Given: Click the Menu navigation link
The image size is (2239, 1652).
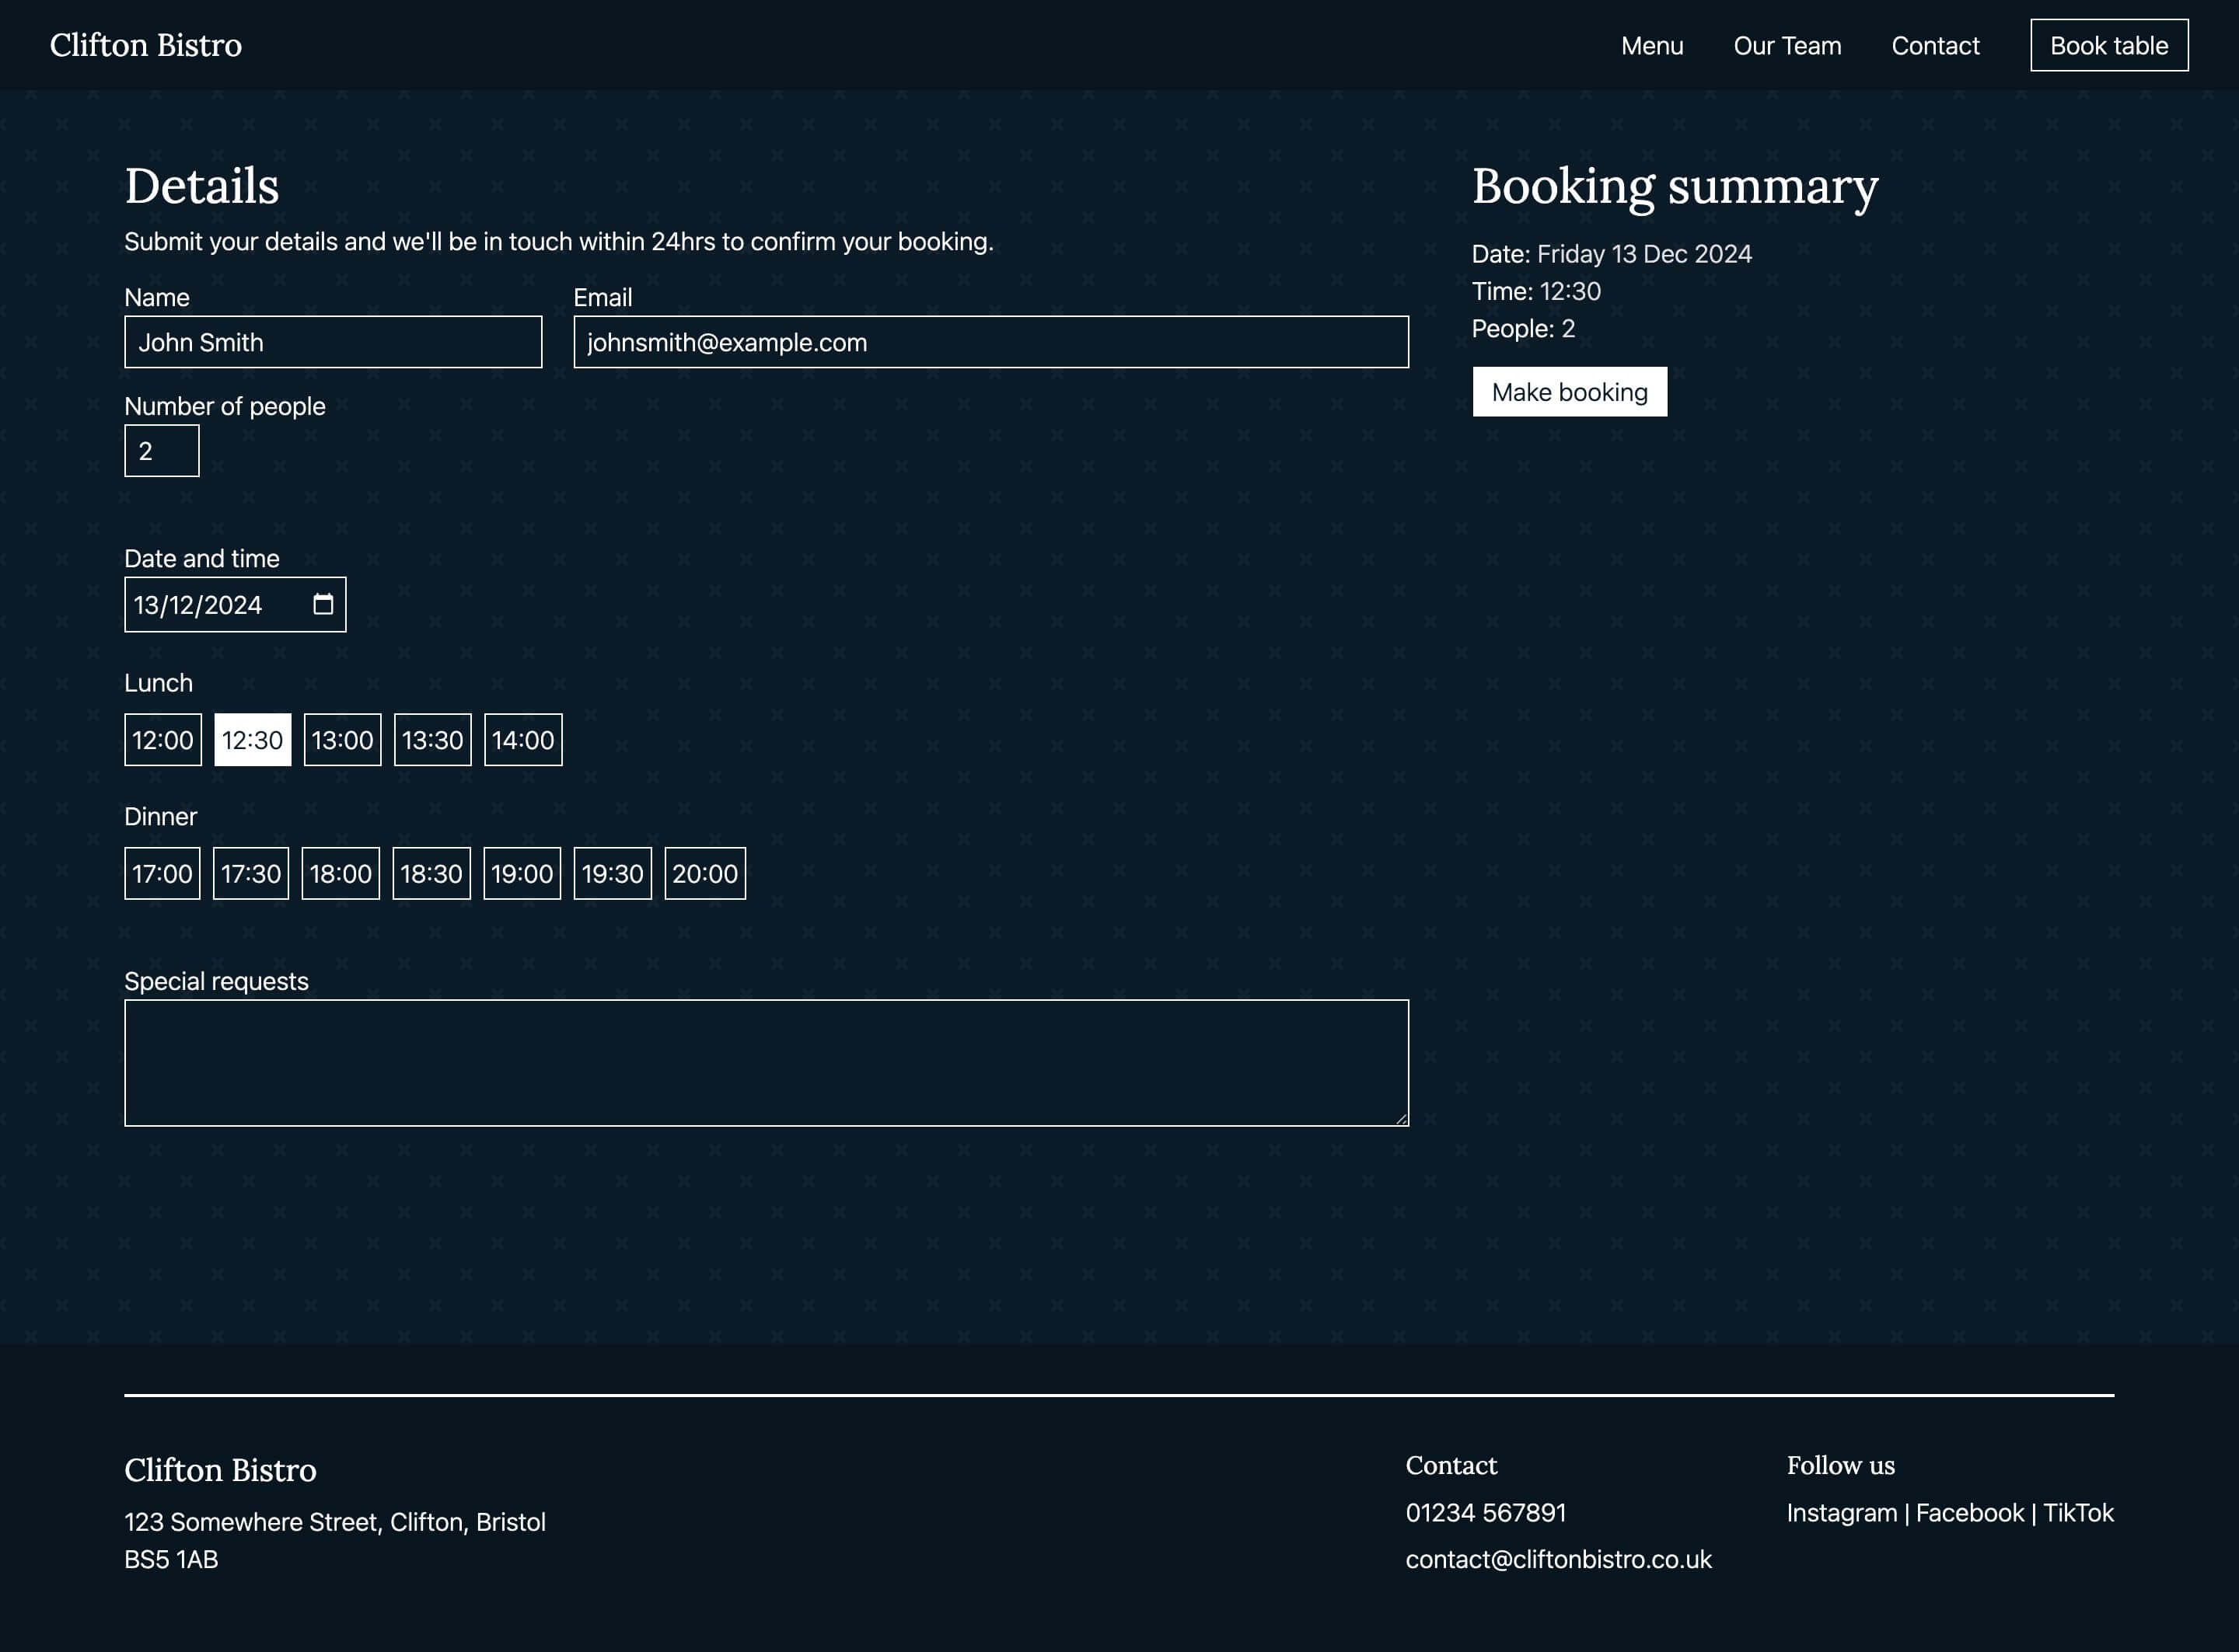Looking at the screenshot, I should [1653, 45].
